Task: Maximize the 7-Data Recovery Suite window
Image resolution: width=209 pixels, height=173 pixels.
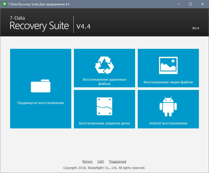Action: 190,4
